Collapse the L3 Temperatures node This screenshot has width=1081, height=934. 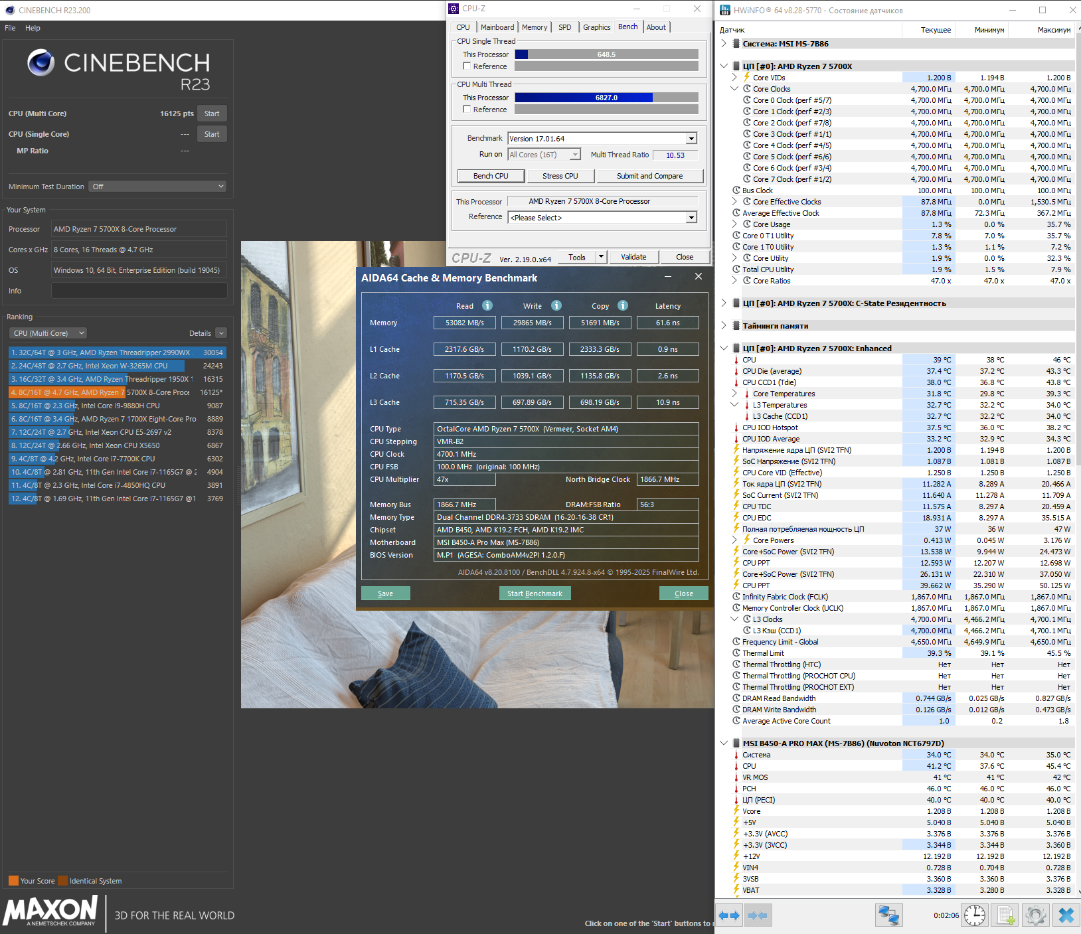[734, 405]
